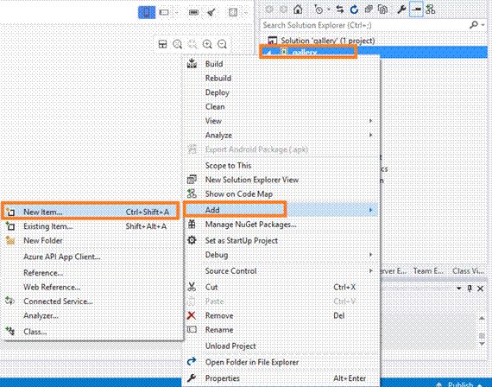Choose Rebuild from the context menu
Screen dimensions: 492x387
(281, 78)
